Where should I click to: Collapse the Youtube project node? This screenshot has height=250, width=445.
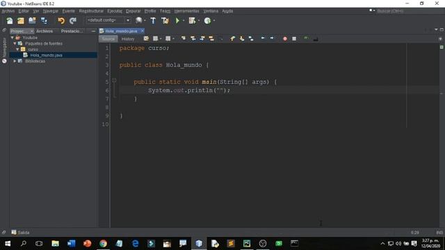pyautogui.click(x=13, y=37)
